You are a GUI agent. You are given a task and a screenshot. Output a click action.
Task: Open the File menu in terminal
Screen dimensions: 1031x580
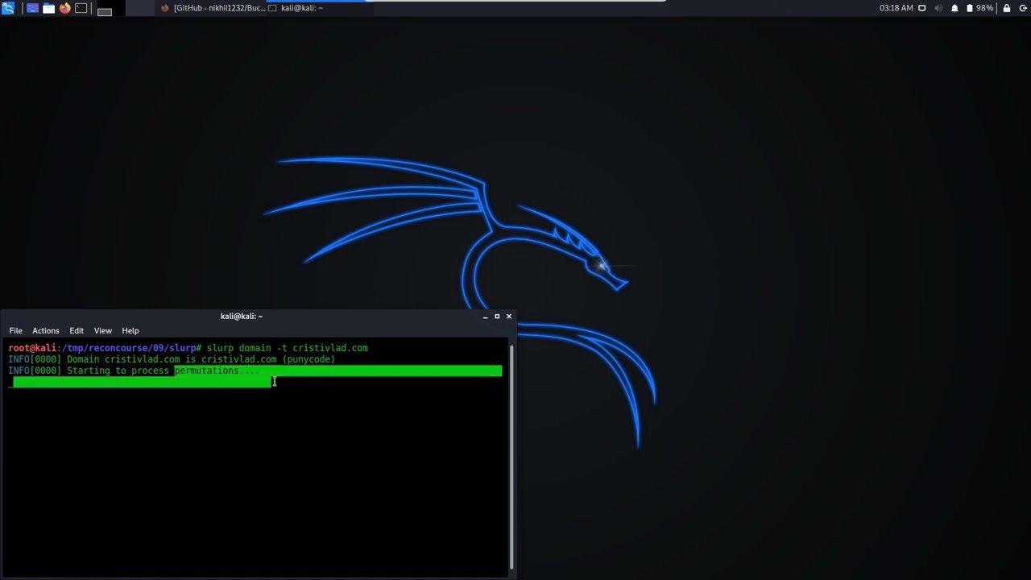coord(15,330)
